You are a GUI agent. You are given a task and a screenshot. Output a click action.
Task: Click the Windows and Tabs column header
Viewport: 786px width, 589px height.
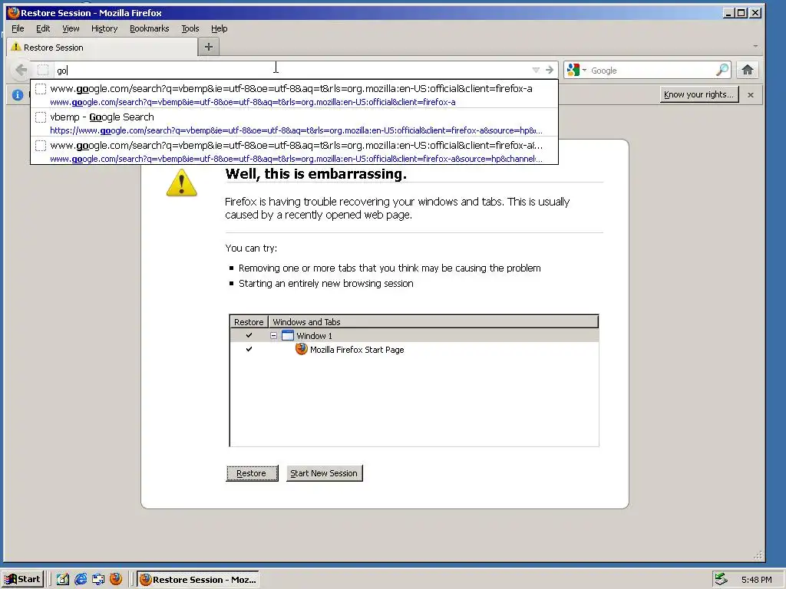(434, 322)
